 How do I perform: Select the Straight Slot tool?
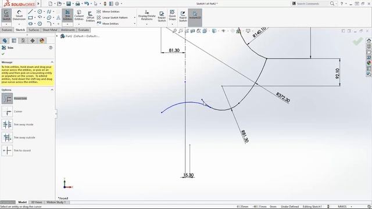[x=30, y=24]
